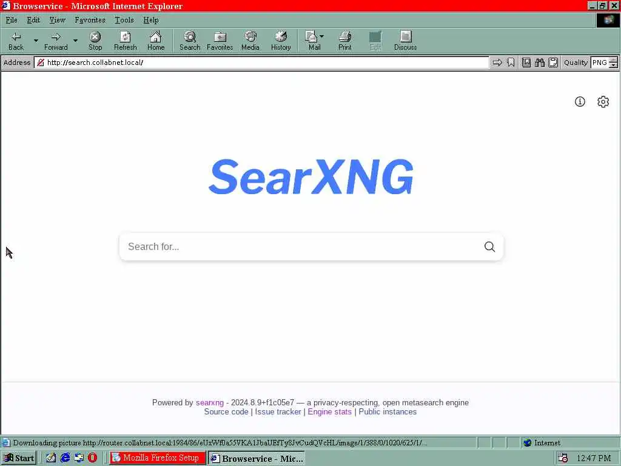The width and height of the screenshot is (621, 466).
Task: Submit search with the magnifier icon
Action: tap(489, 246)
